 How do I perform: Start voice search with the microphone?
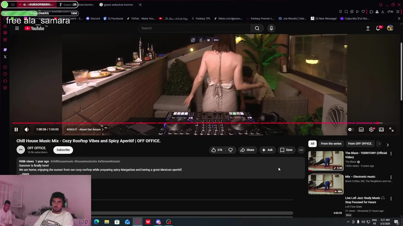[271, 28]
